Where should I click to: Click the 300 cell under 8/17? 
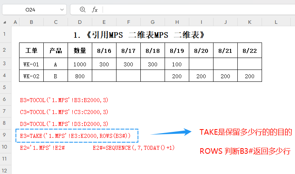128,64
